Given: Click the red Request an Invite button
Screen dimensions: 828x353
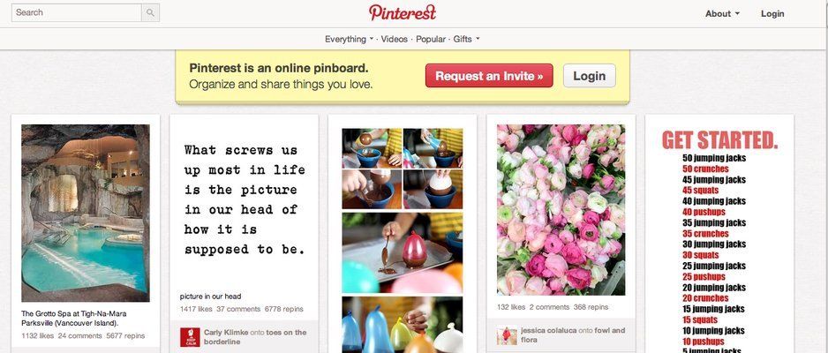Looking at the screenshot, I should (x=489, y=76).
